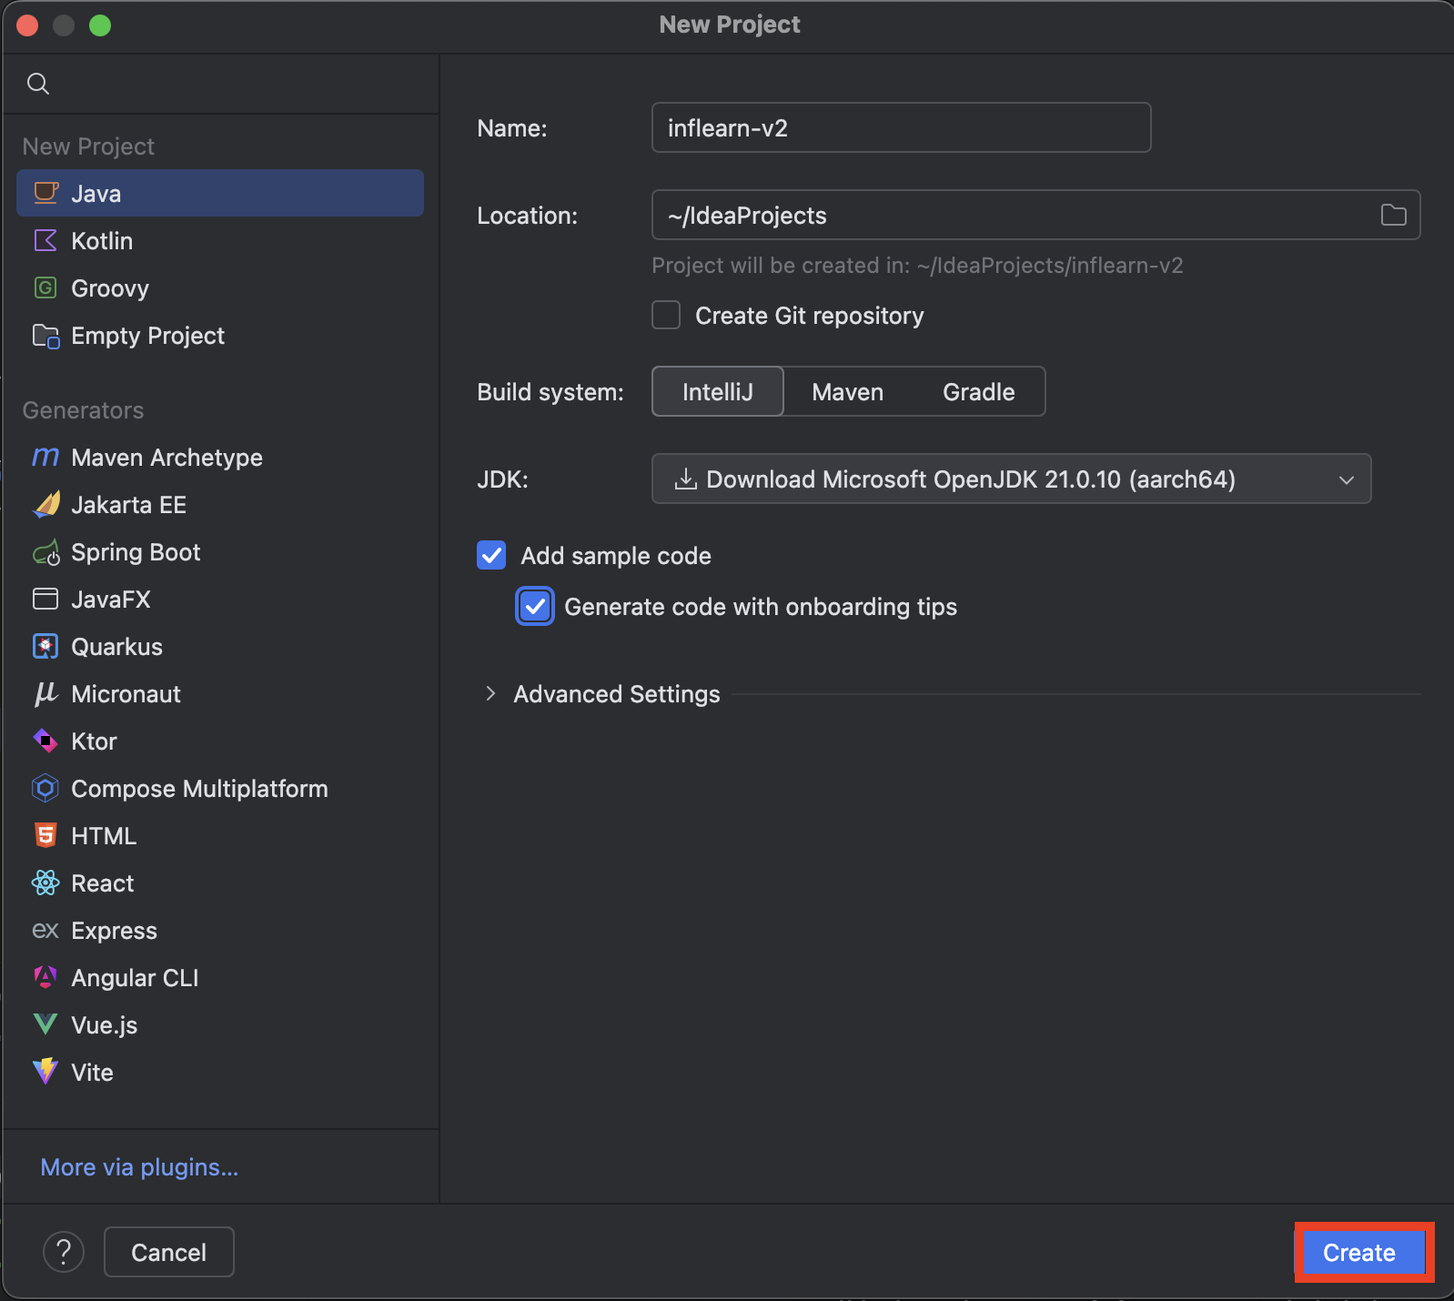Viewport: 1454px width, 1301px height.
Task: Choose React generator
Action: (220, 882)
